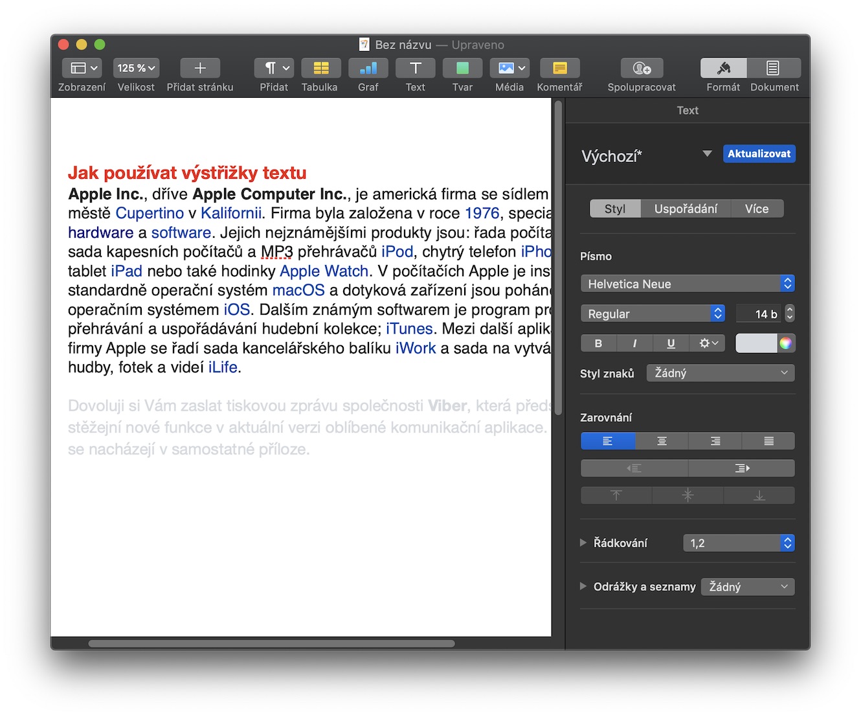Viewport: 861px width, 717px height.
Task: Click the Apple Watch link
Action: click(x=324, y=271)
